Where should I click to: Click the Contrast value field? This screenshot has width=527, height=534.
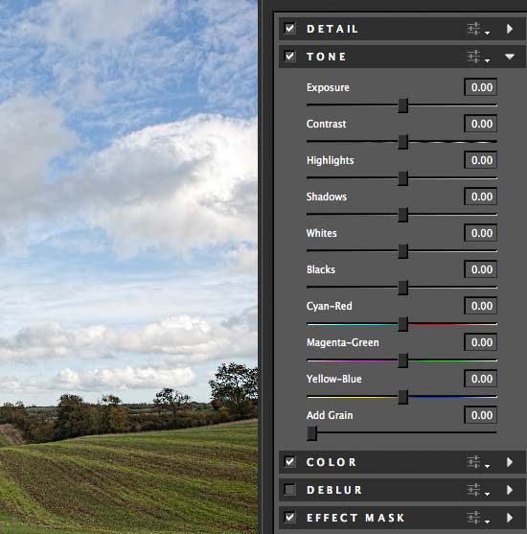click(480, 124)
